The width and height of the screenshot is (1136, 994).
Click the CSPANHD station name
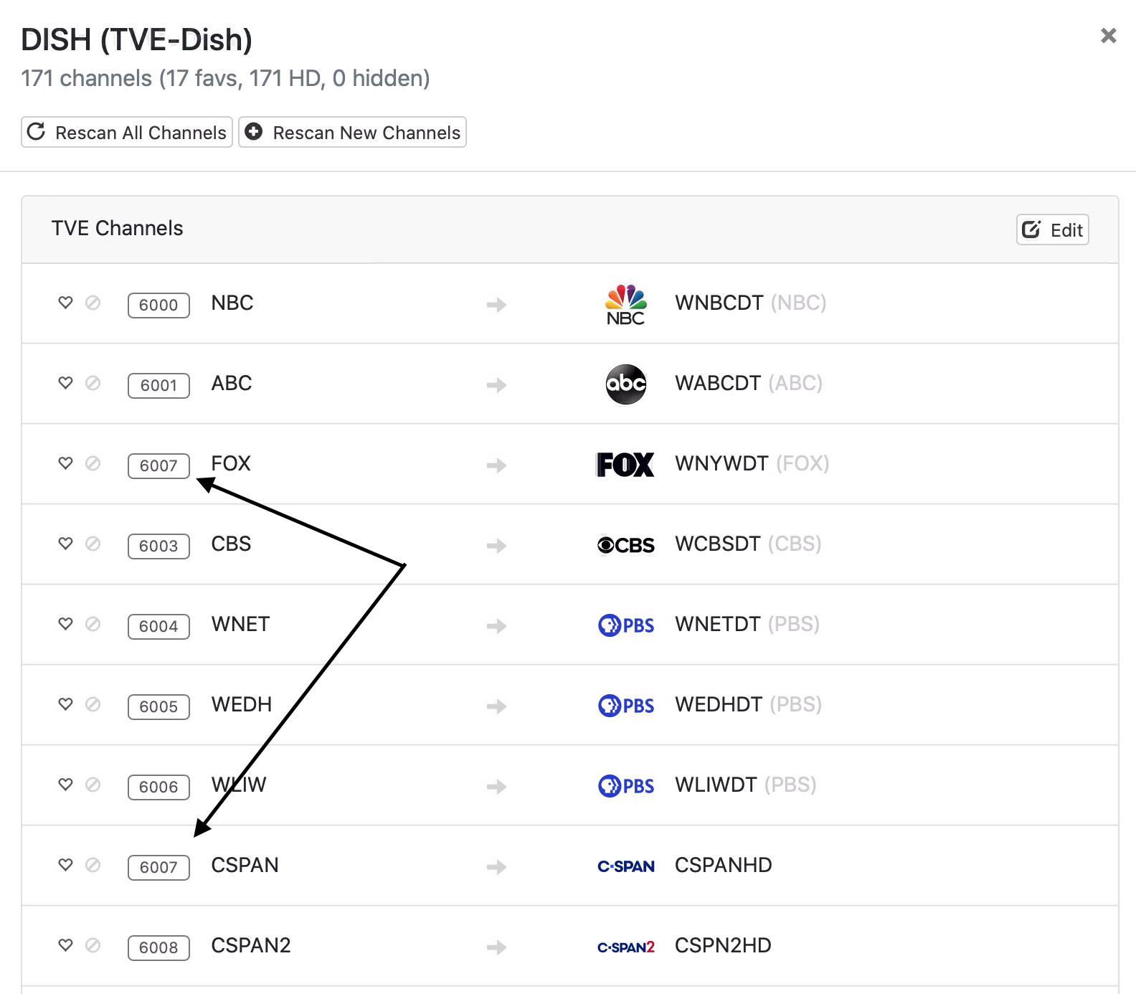click(723, 865)
